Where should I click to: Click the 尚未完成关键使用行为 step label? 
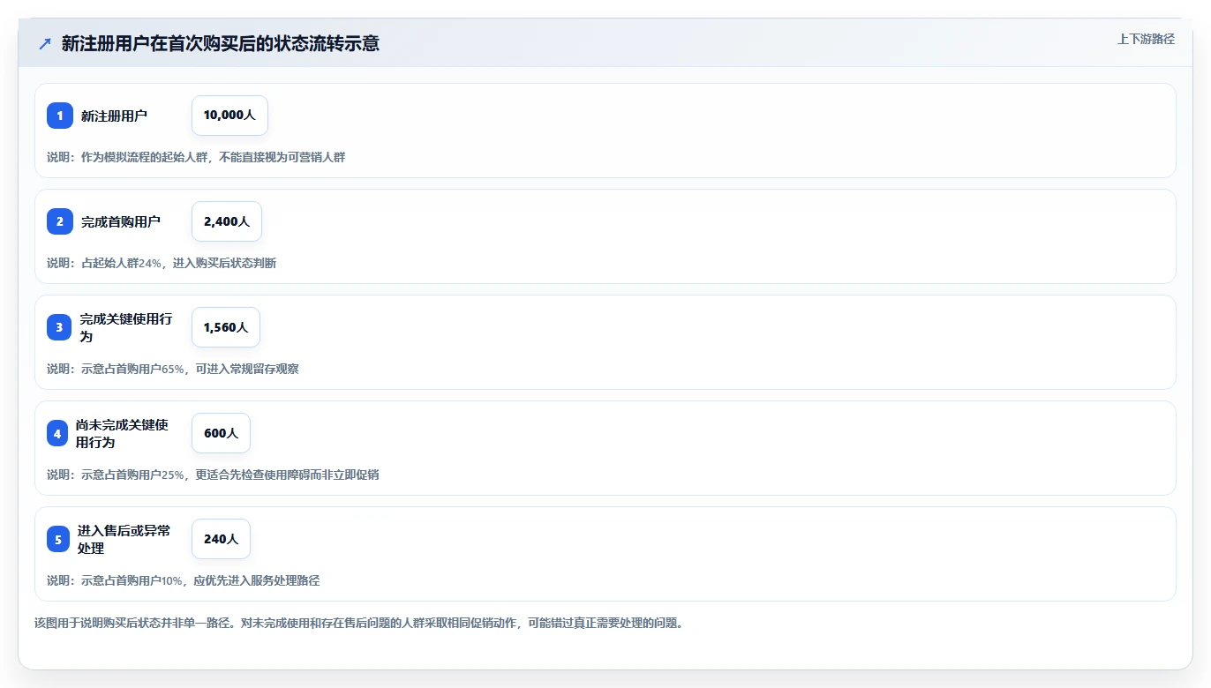[122, 433]
